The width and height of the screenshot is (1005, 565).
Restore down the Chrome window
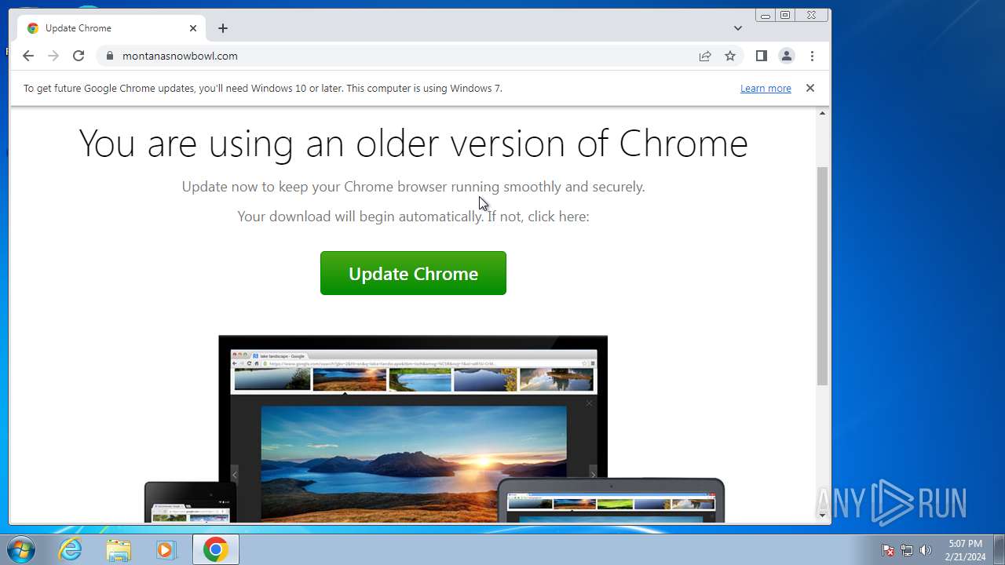coord(785,15)
